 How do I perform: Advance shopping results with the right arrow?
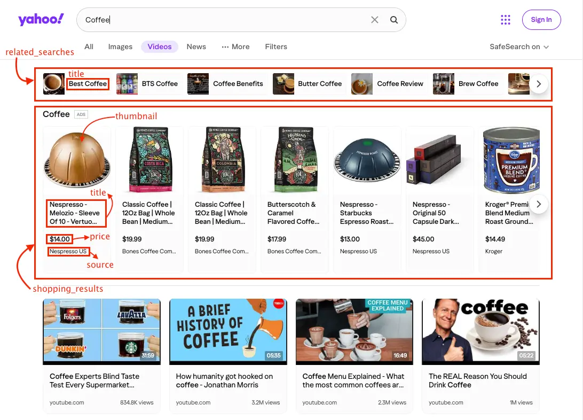point(538,204)
